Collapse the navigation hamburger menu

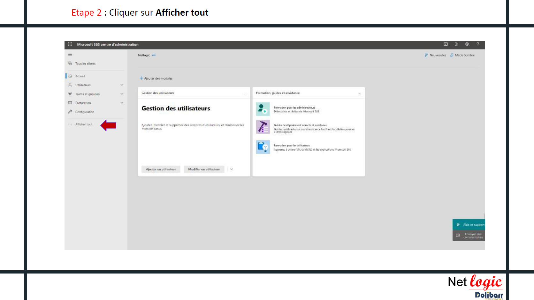pos(70,55)
